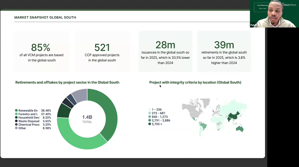Select the 3.65% Waste Disposal value
Viewport: 299px width, 167px height.
(x=47, y=121)
